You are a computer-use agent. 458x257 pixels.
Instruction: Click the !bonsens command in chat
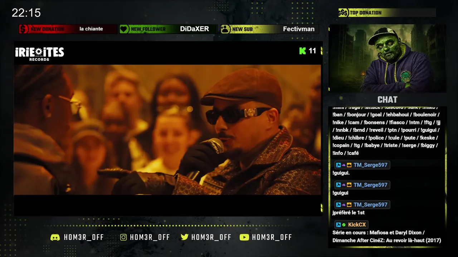(x=374, y=122)
